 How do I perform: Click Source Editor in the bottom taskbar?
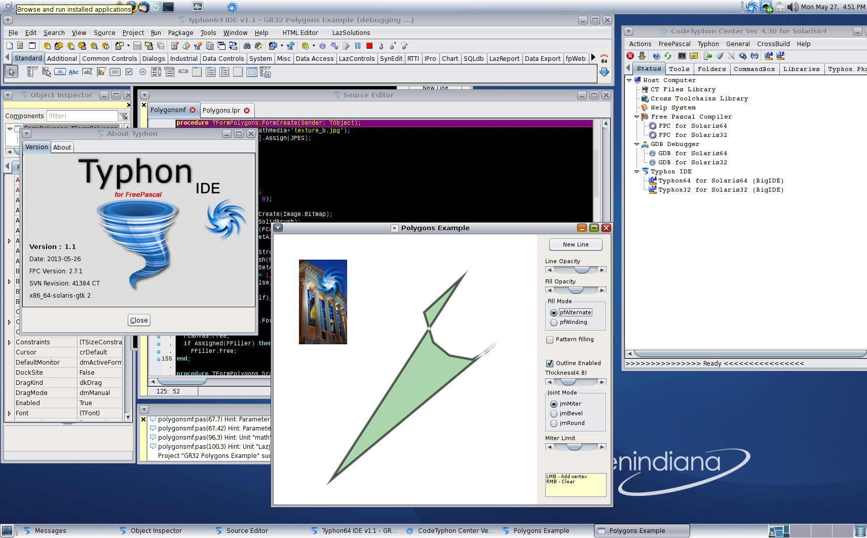click(247, 531)
